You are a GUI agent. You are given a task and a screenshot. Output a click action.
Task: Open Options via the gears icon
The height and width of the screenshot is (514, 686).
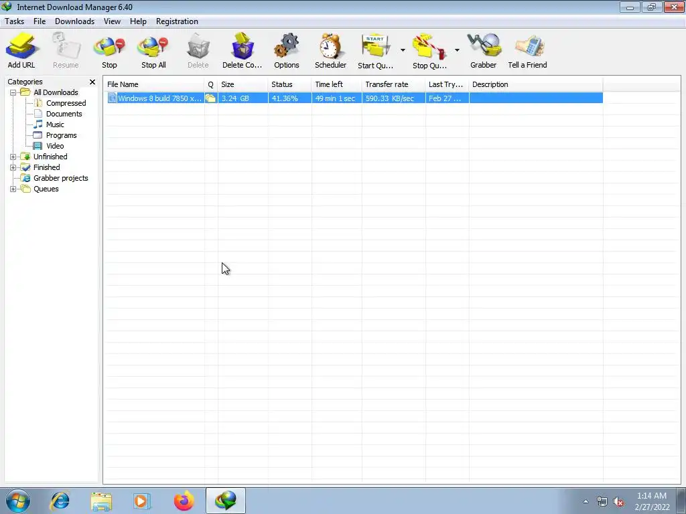287,46
